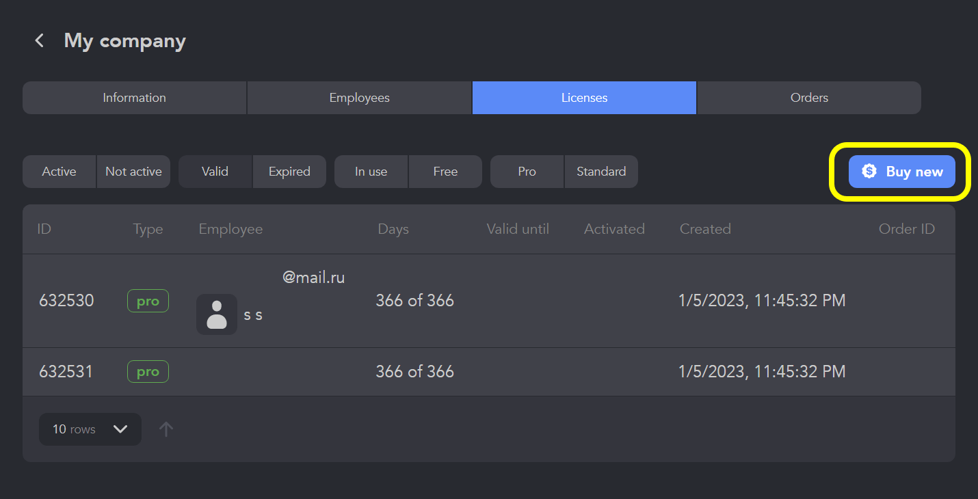
Task: Switch to the Information tab
Action: tap(134, 98)
